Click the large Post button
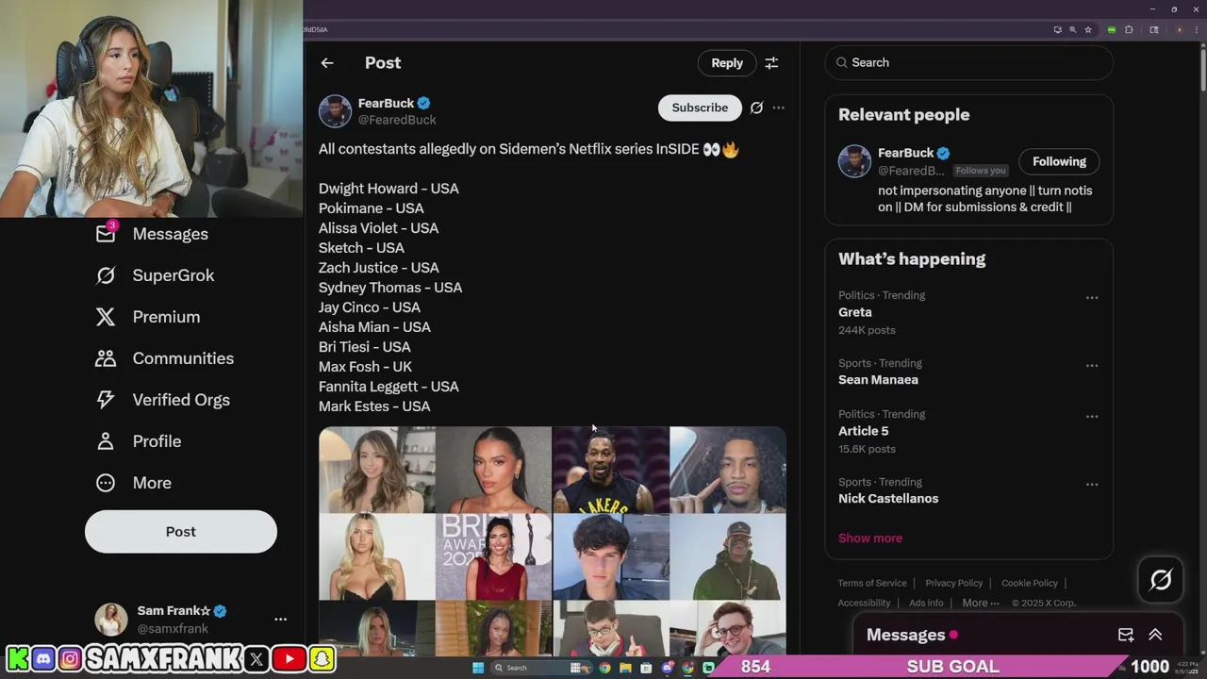Viewport: 1207px width, 679px height. (x=181, y=532)
